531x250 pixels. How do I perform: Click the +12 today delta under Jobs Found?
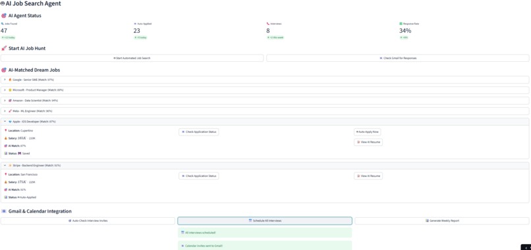click(x=8, y=37)
